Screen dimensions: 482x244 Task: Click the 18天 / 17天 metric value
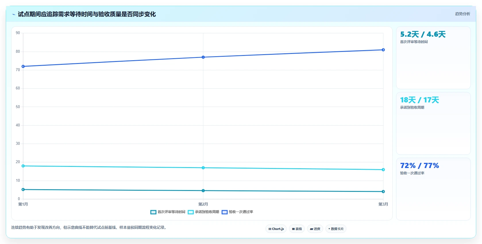pos(419,100)
